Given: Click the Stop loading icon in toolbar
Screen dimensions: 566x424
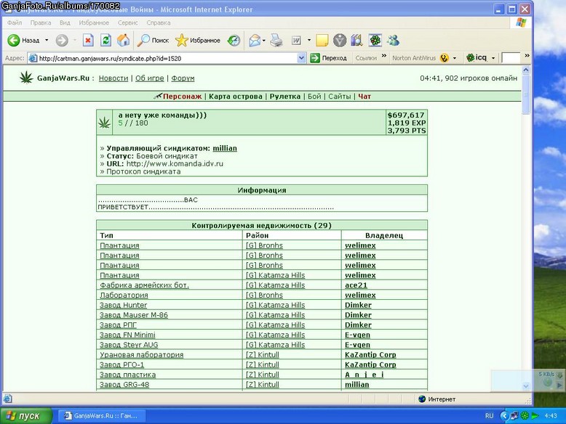Looking at the screenshot, I should [88, 41].
